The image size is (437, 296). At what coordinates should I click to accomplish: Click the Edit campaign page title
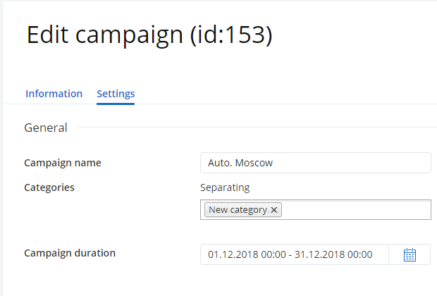tap(106, 35)
